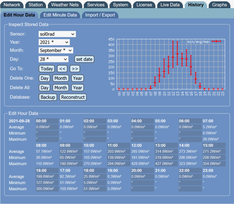Switch to the Graphs tab
Screen dimensions: 234x204
219,5
